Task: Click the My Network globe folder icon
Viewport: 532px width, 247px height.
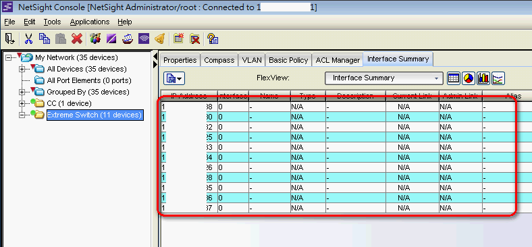Action: 26,57
